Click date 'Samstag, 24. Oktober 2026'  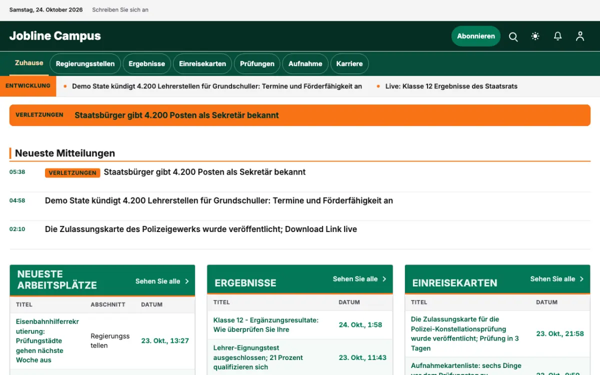pos(46,10)
